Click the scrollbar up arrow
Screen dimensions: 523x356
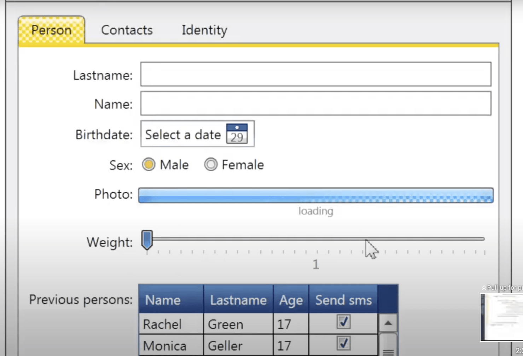(388, 322)
